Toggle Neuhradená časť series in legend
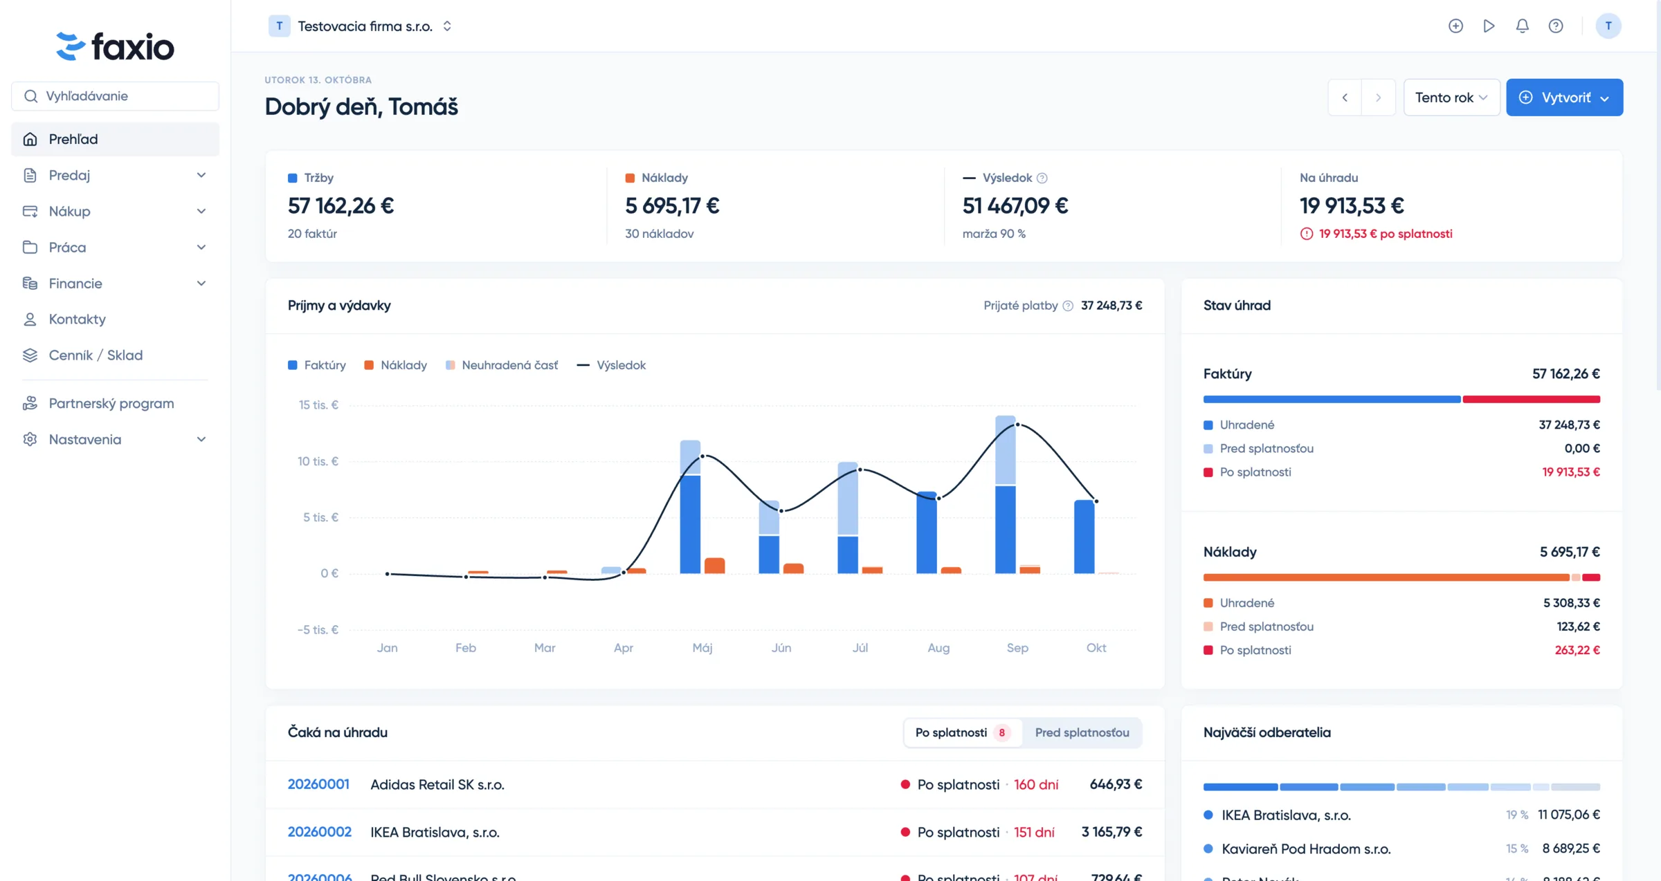 502,365
